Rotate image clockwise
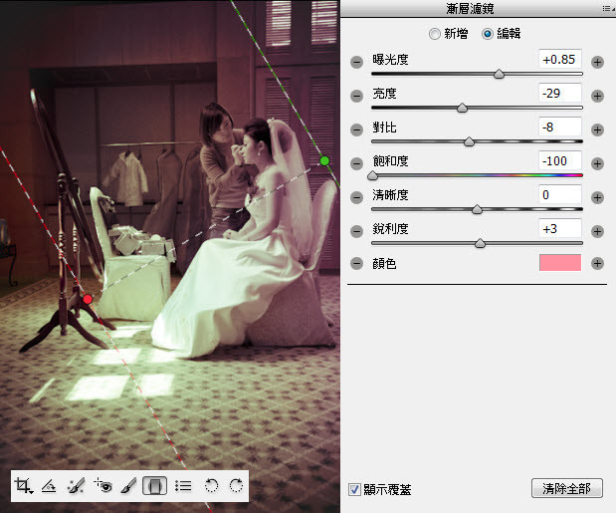This screenshot has width=616, height=513. tap(236, 486)
